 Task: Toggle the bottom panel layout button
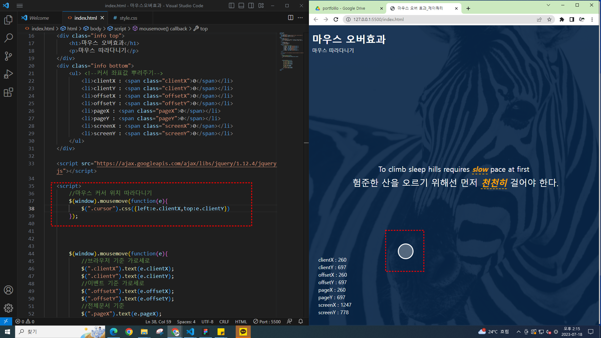click(241, 6)
